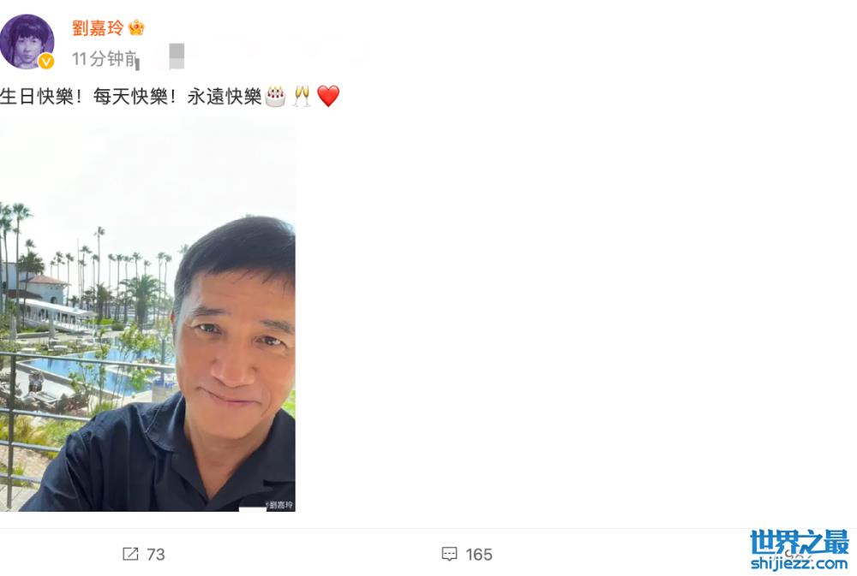
Task: Open 劉嘉玲's profile avatar
Action: [27, 42]
